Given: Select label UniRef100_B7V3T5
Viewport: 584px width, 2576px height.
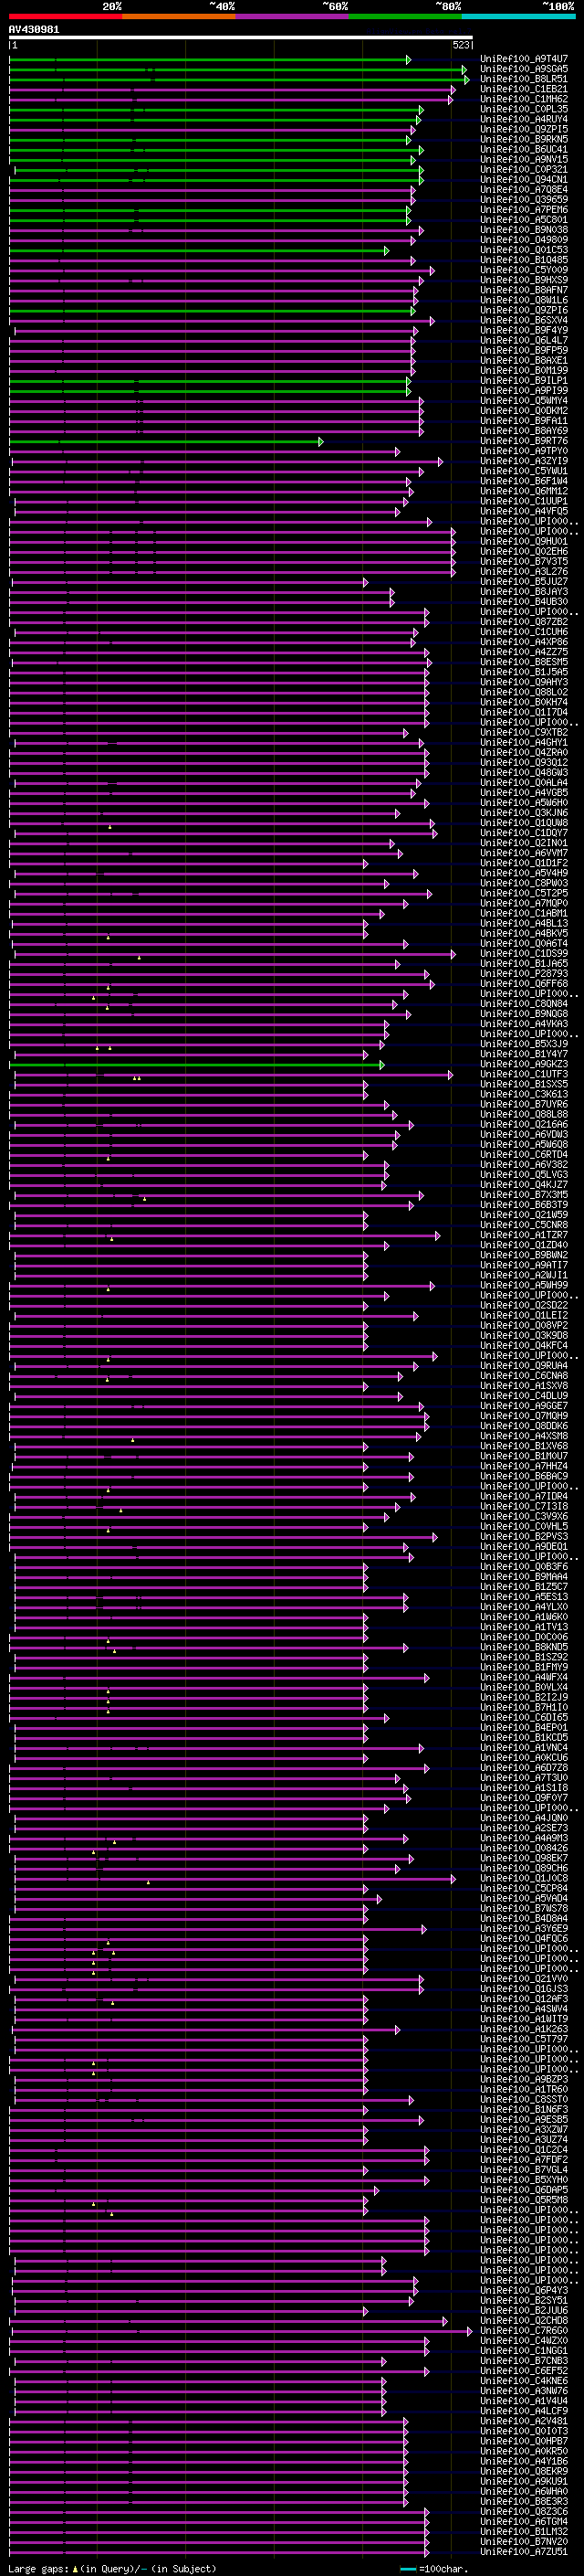Looking at the screenshot, I should pos(524,562).
